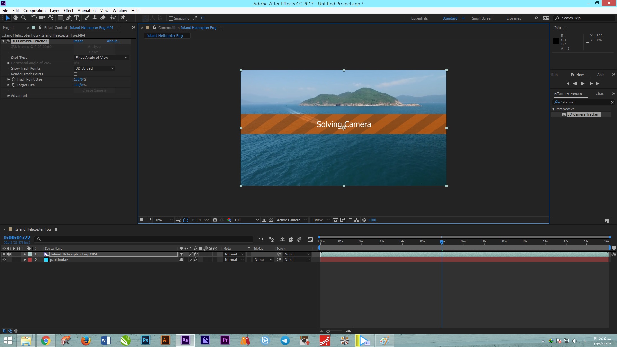Select the Animation menu item
The image size is (617, 347).
tap(86, 10)
